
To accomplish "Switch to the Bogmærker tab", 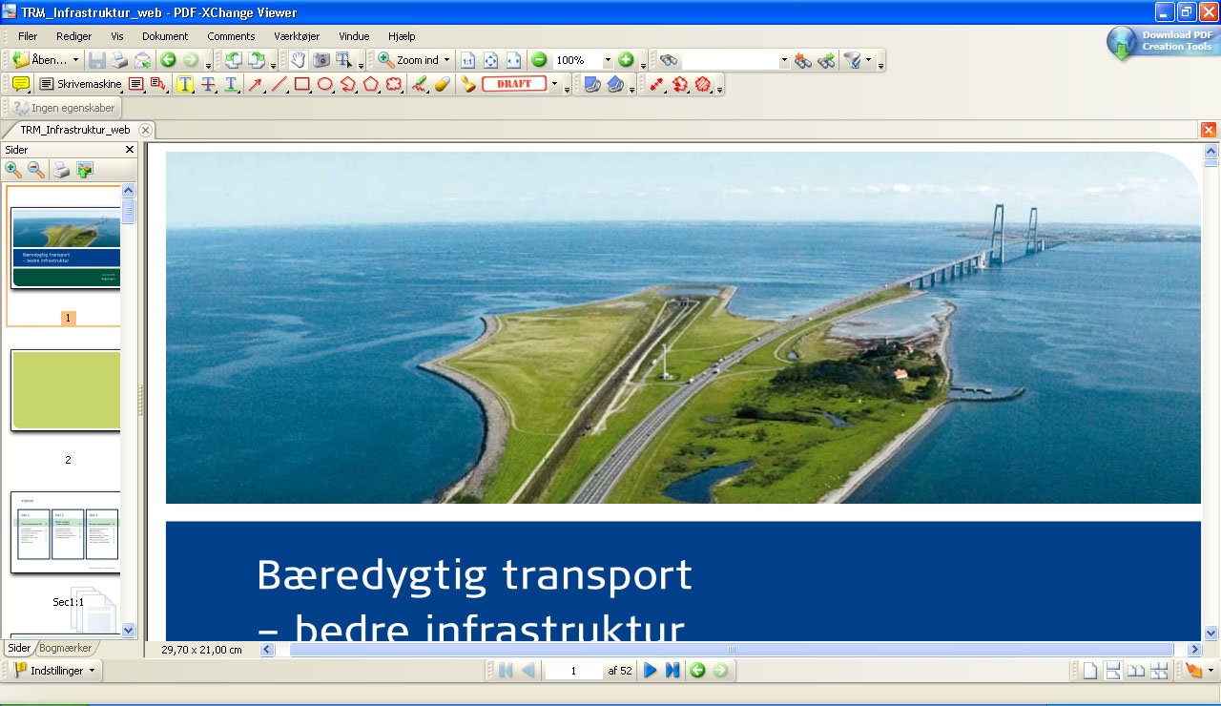I will click(66, 648).
